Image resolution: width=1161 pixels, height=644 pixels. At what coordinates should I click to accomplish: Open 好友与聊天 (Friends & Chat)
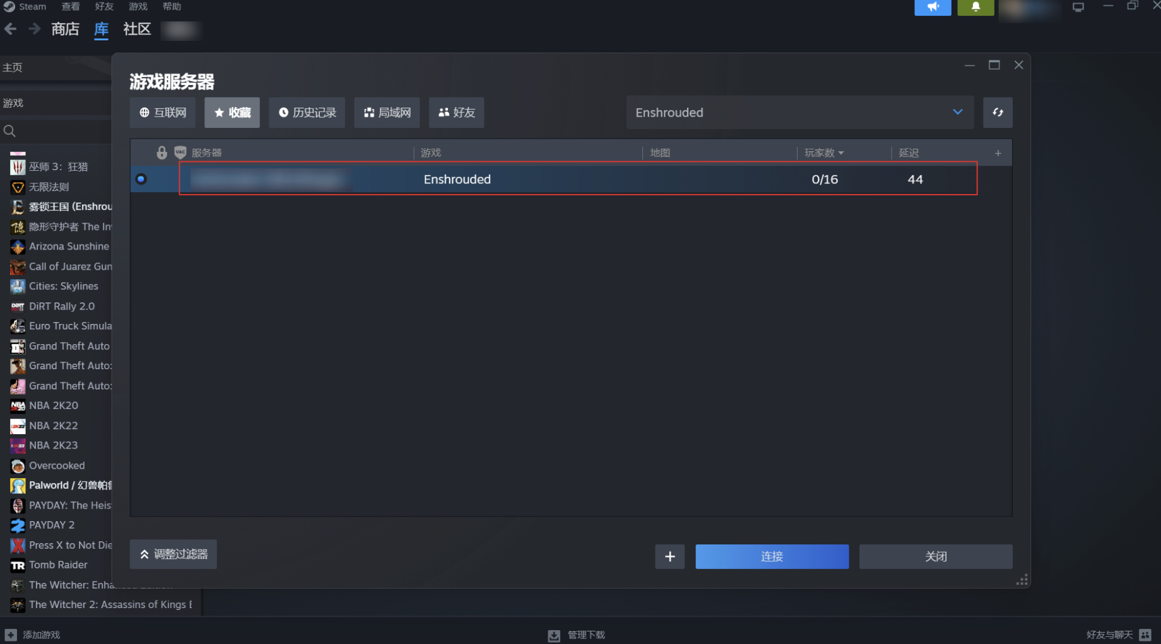1119,635
